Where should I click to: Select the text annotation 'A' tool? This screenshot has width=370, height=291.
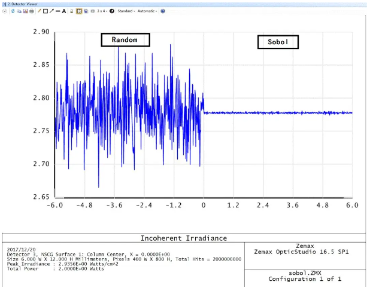coord(63,11)
